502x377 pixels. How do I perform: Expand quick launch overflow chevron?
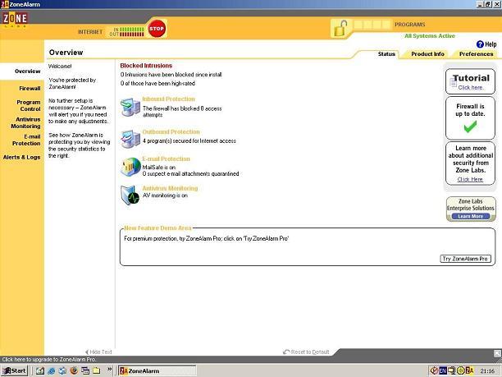click(x=109, y=369)
